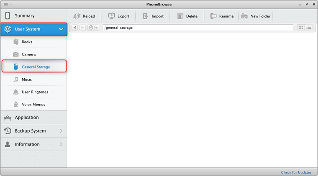Viewport: 318px width, 176px height.
Task: Click the Reload toolbar icon
Action: (x=77, y=16)
